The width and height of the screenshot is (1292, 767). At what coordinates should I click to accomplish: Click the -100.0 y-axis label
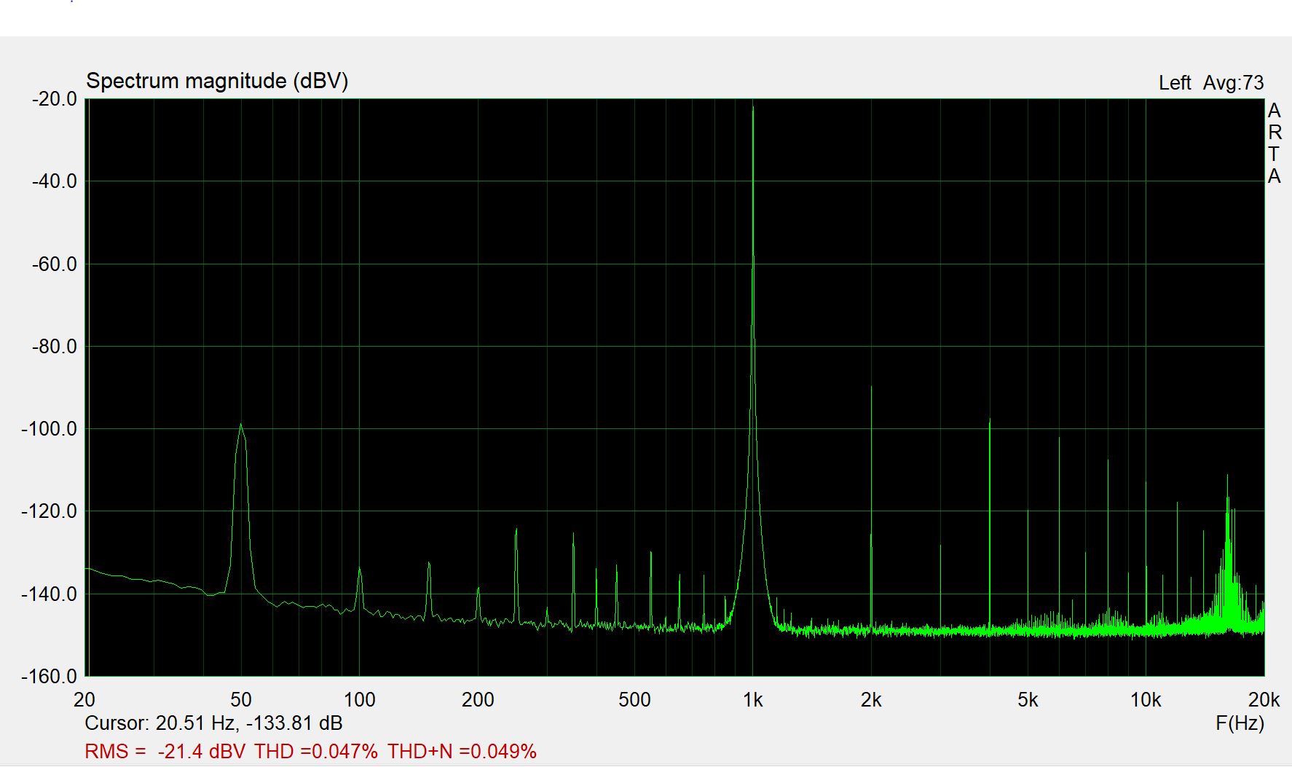pos(50,429)
